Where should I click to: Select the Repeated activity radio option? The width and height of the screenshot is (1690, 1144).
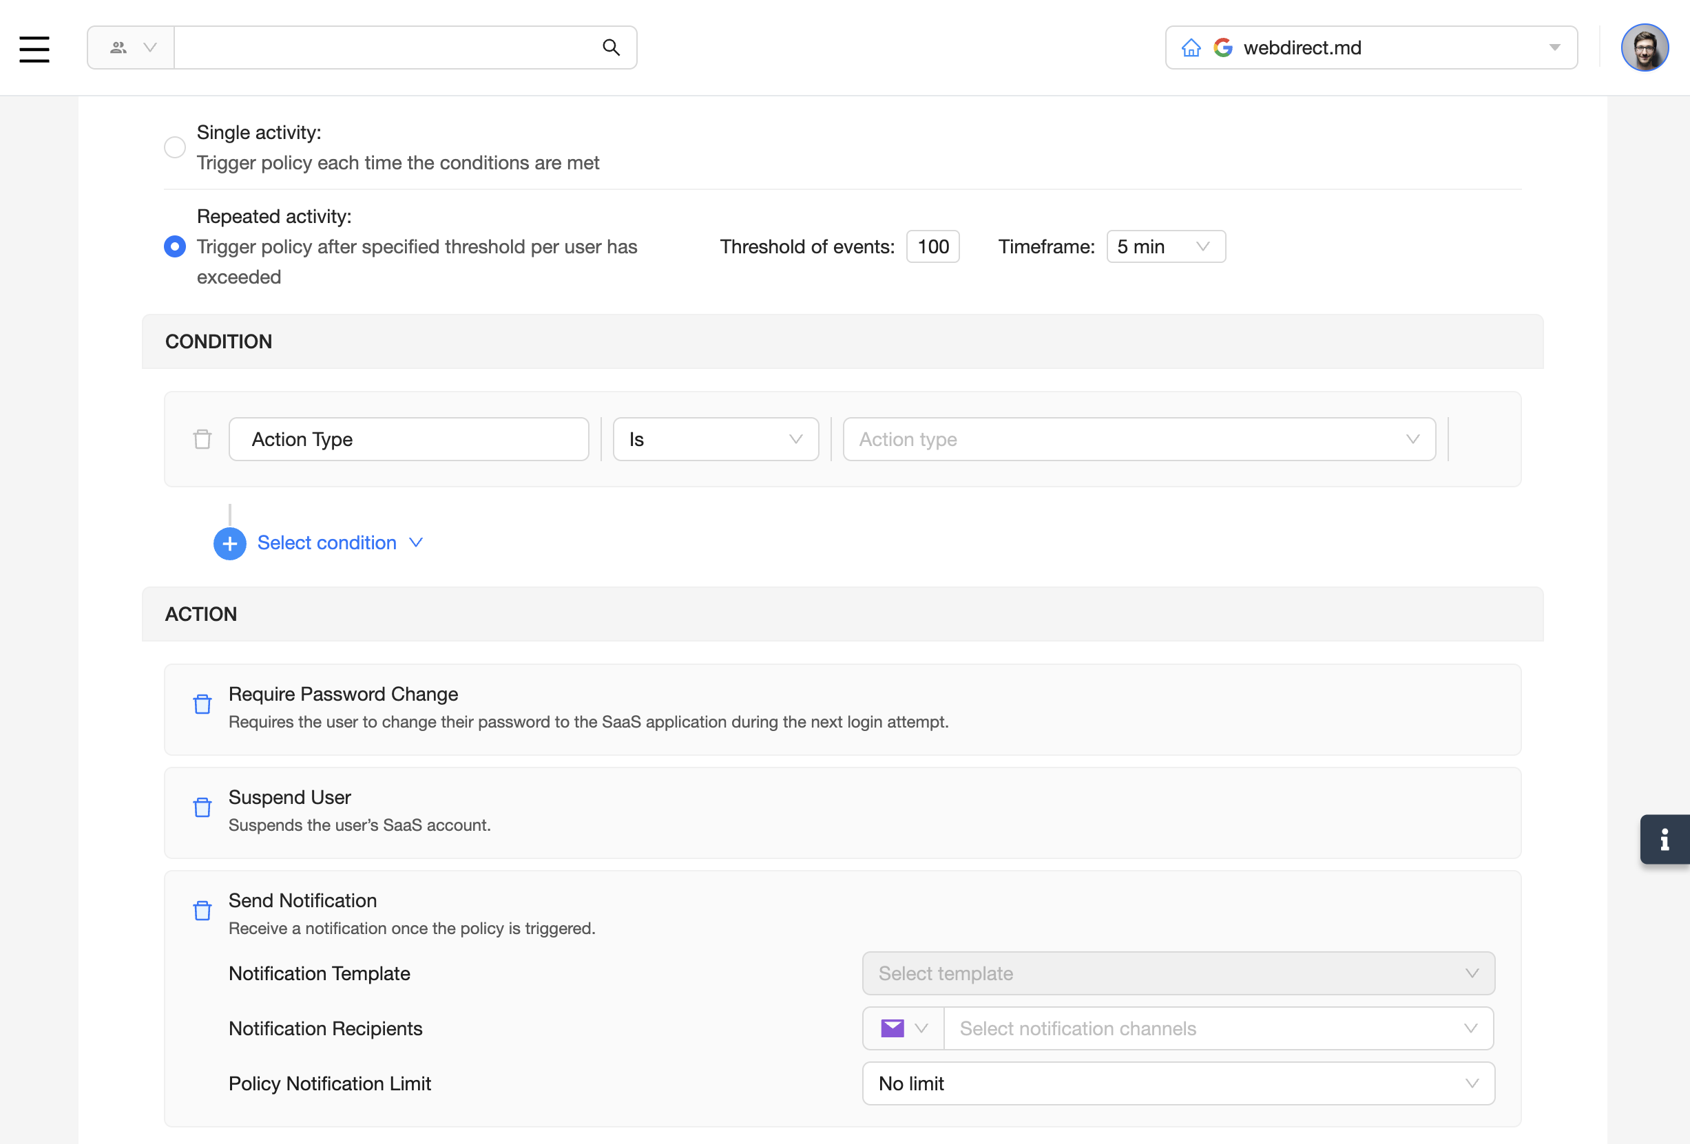click(x=174, y=246)
